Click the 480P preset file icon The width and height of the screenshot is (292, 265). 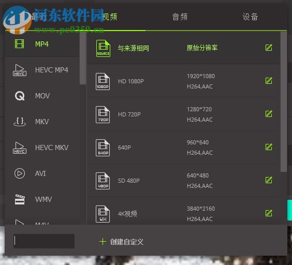point(103,181)
